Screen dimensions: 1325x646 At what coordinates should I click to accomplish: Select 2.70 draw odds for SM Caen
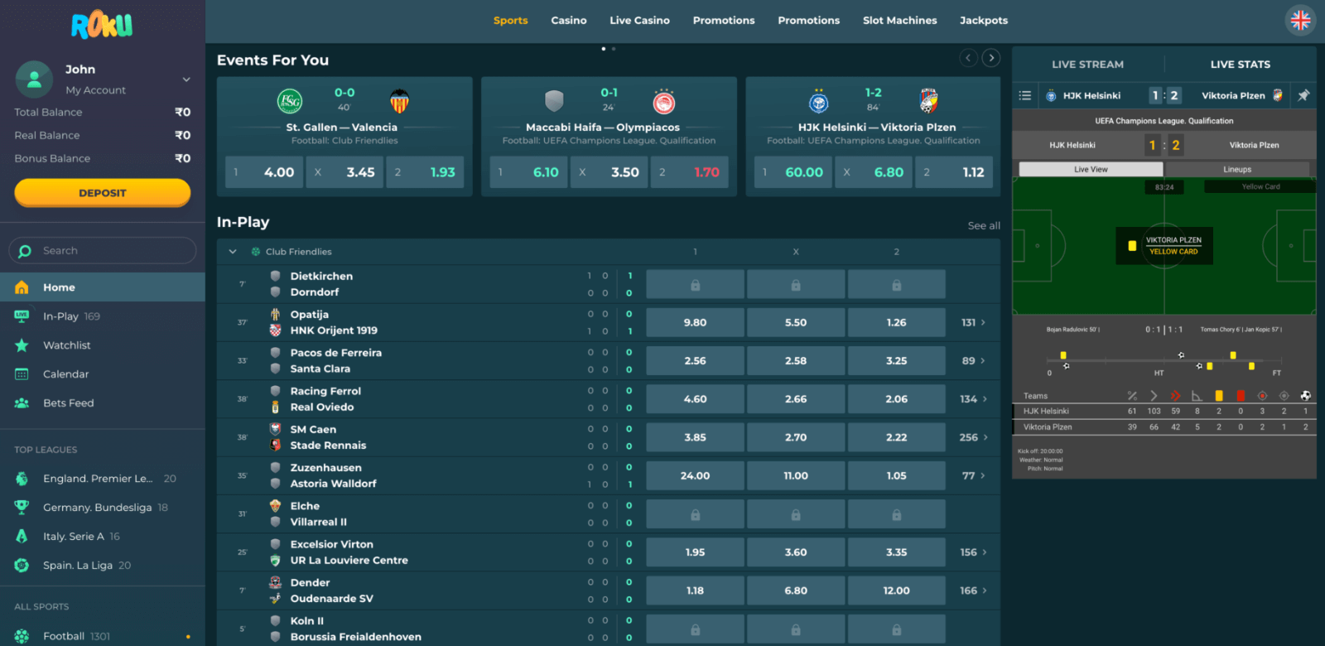point(796,437)
